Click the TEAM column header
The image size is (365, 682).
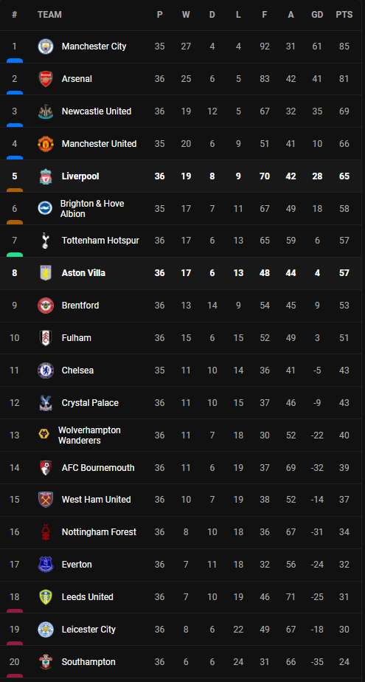click(x=49, y=15)
